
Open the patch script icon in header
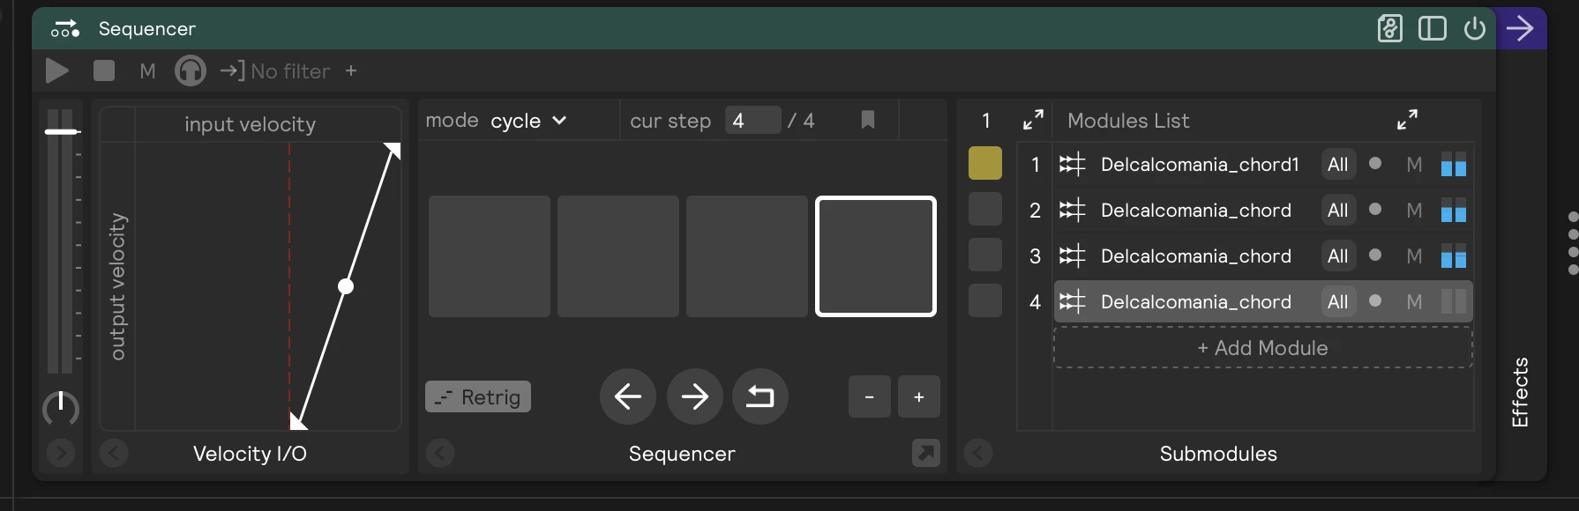point(1390,28)
